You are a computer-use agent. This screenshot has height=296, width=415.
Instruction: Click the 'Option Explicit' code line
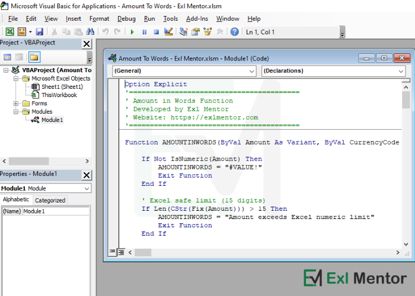(x=155, y=84)
